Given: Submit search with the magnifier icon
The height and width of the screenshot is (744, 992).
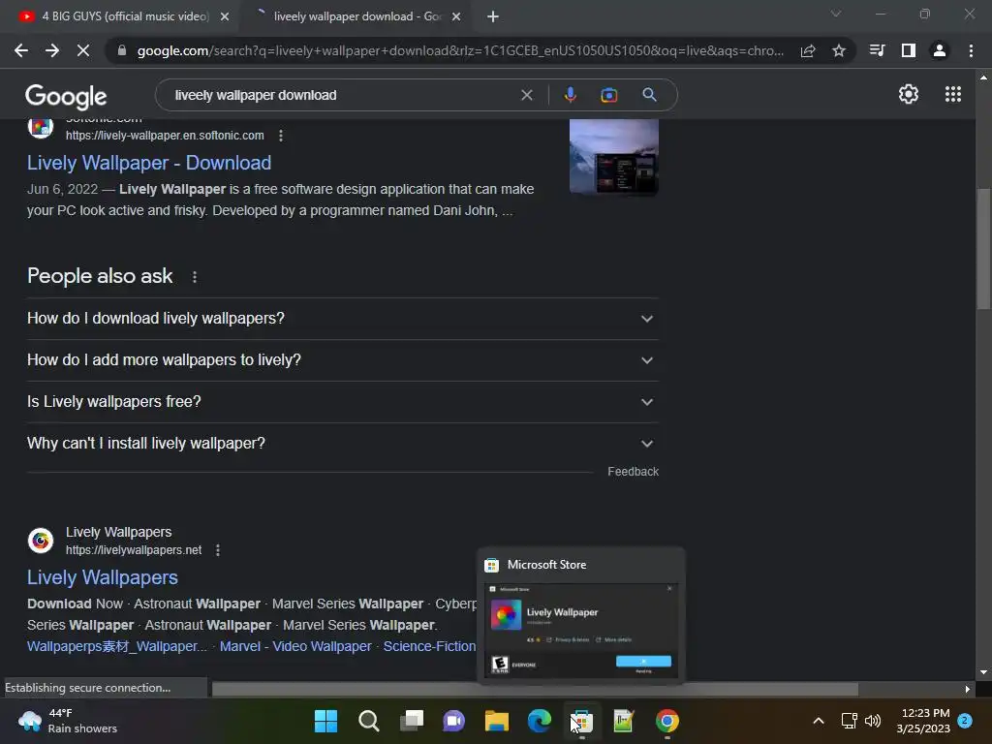Looking at the screenshot, I should tap(649, 95).
